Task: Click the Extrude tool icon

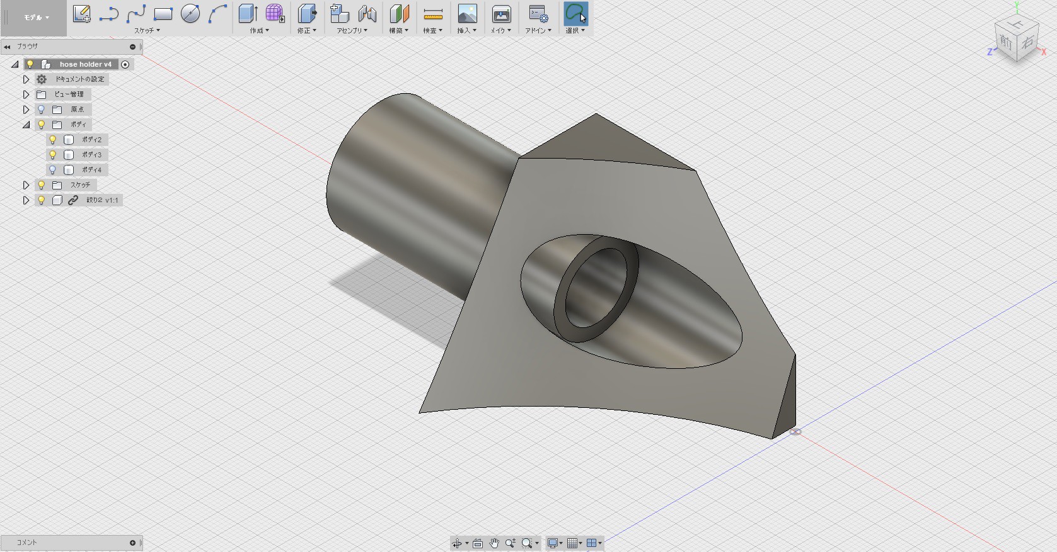Action: [248, 13]
